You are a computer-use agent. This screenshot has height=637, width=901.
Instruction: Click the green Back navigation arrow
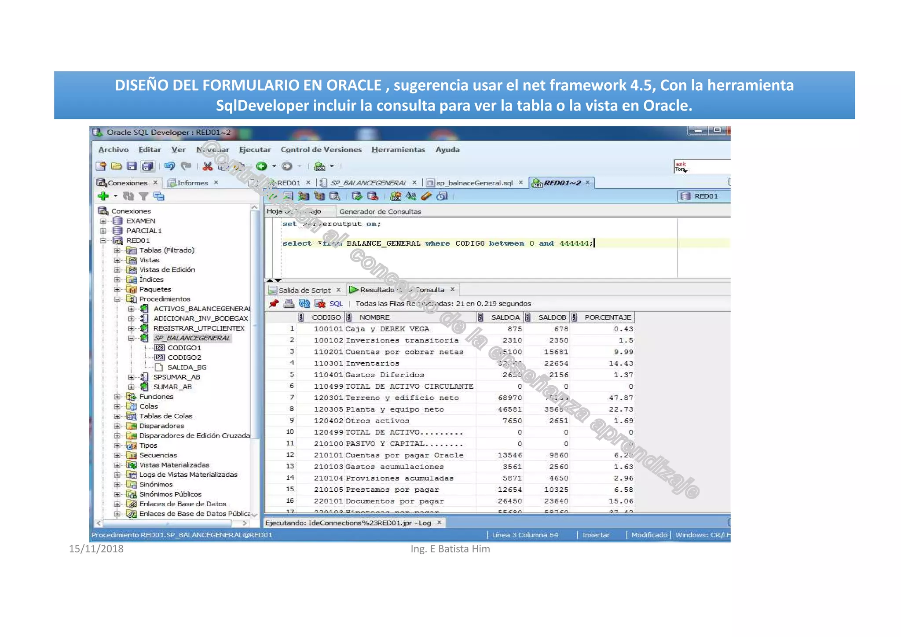coord(262,166)
